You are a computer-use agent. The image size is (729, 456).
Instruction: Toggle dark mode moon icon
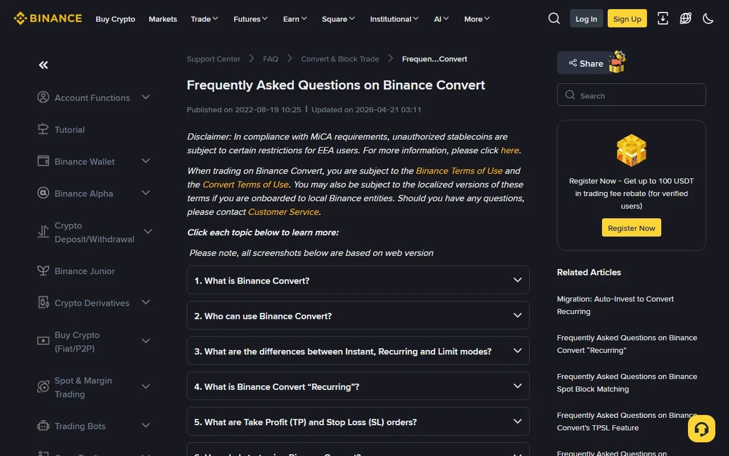[x=708, y=19]
